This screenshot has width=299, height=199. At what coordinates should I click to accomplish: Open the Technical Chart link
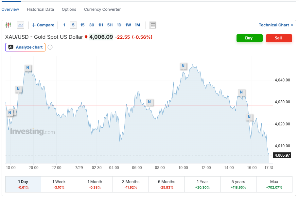[276, 25]
